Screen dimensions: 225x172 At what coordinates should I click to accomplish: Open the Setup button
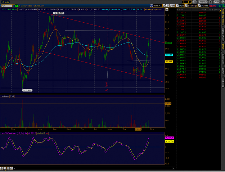click(x=216, y=2)
